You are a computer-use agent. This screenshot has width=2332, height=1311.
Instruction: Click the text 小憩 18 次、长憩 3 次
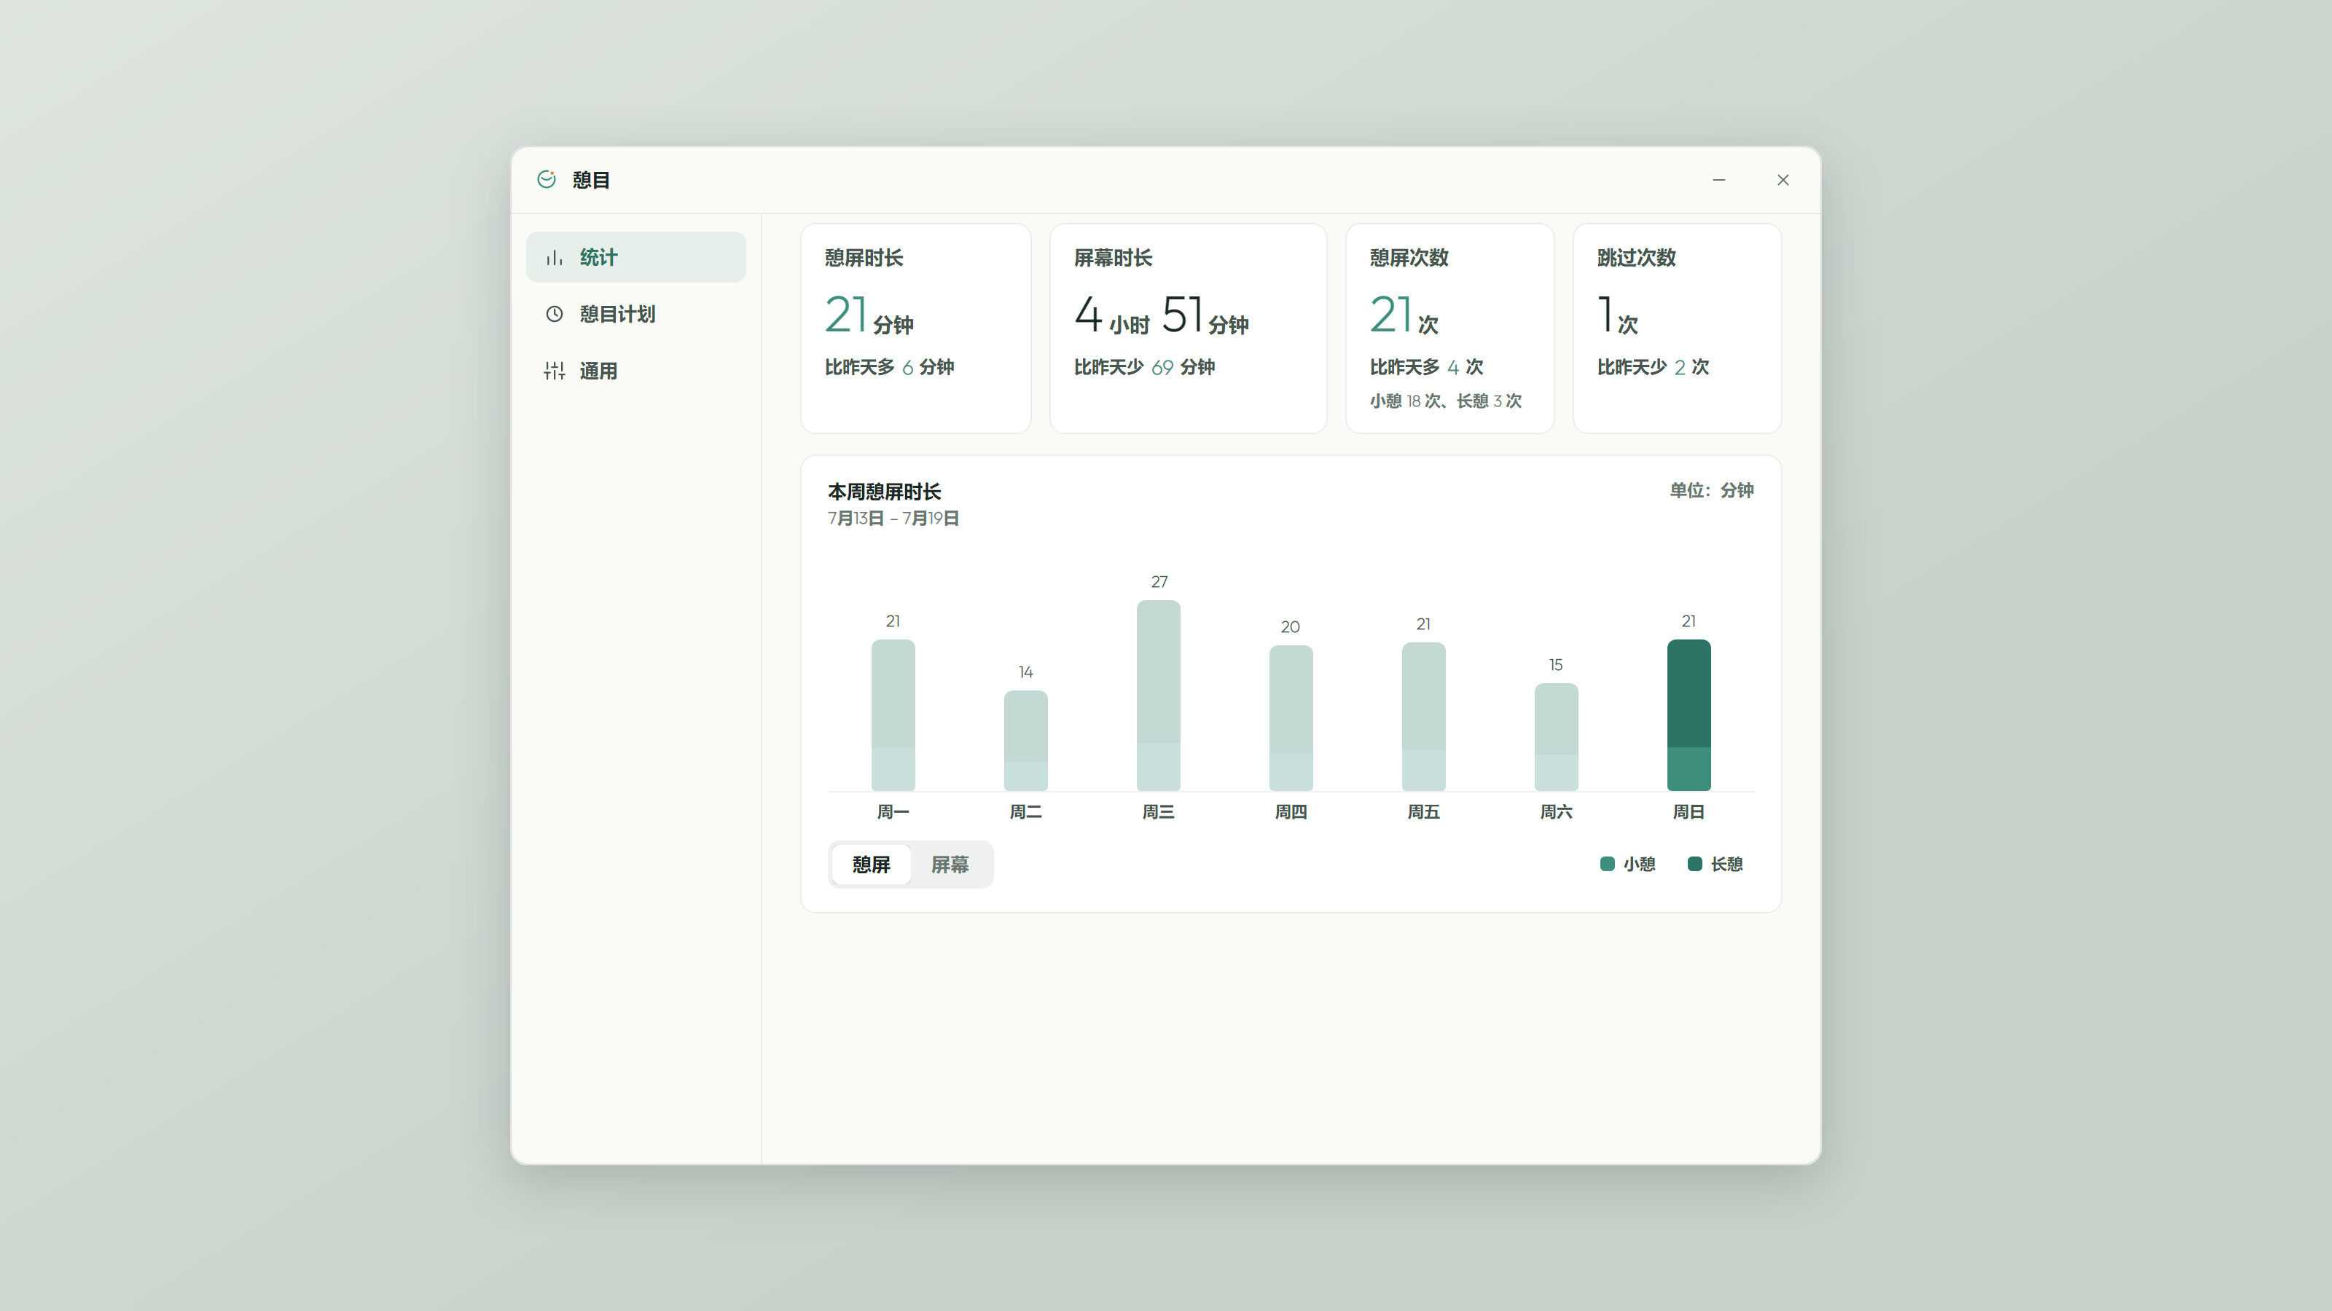(x=1445, y=401)
